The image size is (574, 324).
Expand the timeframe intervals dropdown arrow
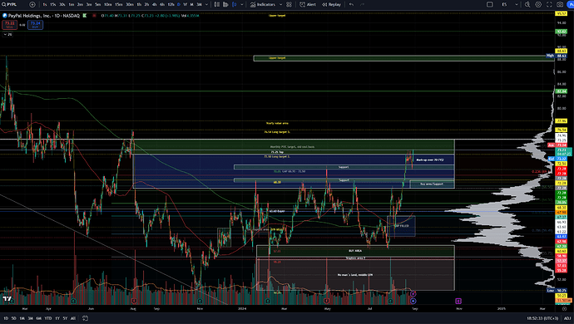coord(206,4)
